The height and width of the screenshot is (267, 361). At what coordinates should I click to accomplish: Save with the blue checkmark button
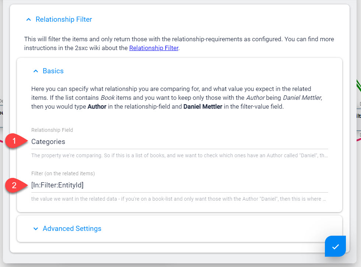[335, 246]
